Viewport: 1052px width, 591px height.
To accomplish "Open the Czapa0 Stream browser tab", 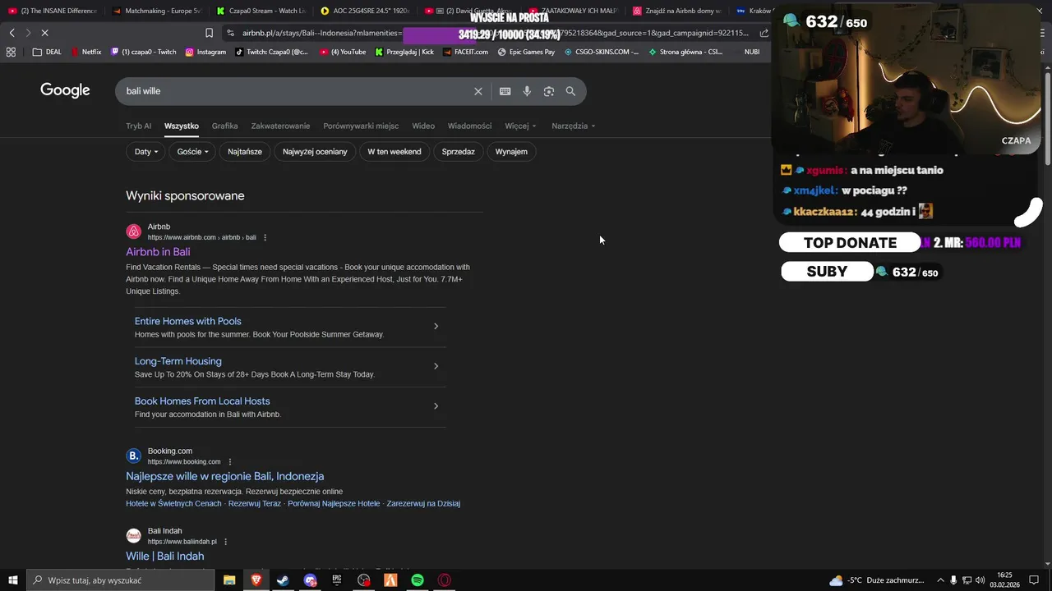I will pyautogui.click(x=261, y=11).
